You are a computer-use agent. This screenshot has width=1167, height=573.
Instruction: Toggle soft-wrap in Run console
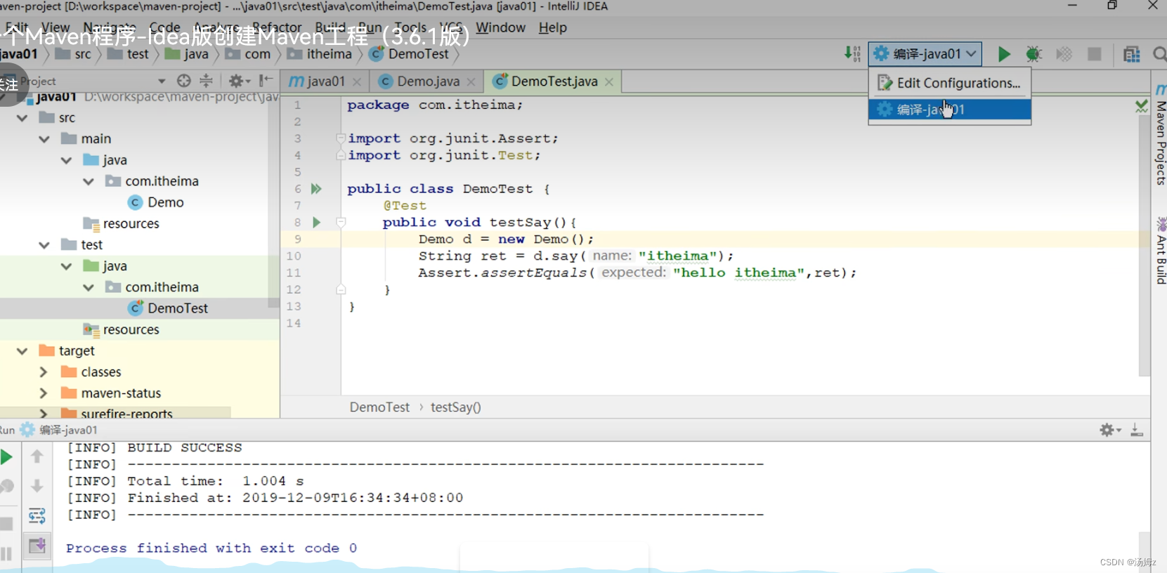click(37, 516)
